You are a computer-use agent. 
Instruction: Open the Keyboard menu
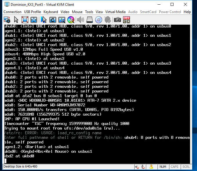click(x=51, y=12)
